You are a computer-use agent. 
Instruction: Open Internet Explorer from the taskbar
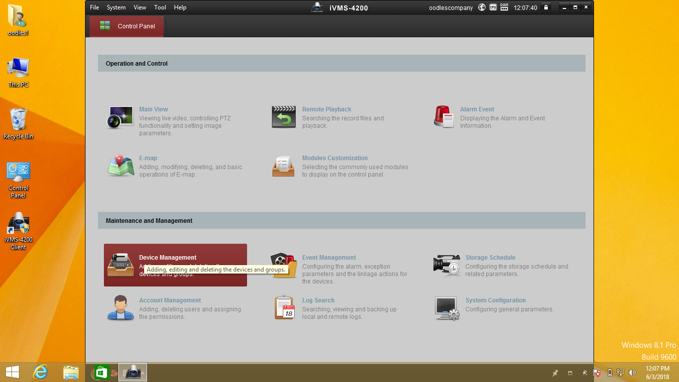click(x=40, y=372)
